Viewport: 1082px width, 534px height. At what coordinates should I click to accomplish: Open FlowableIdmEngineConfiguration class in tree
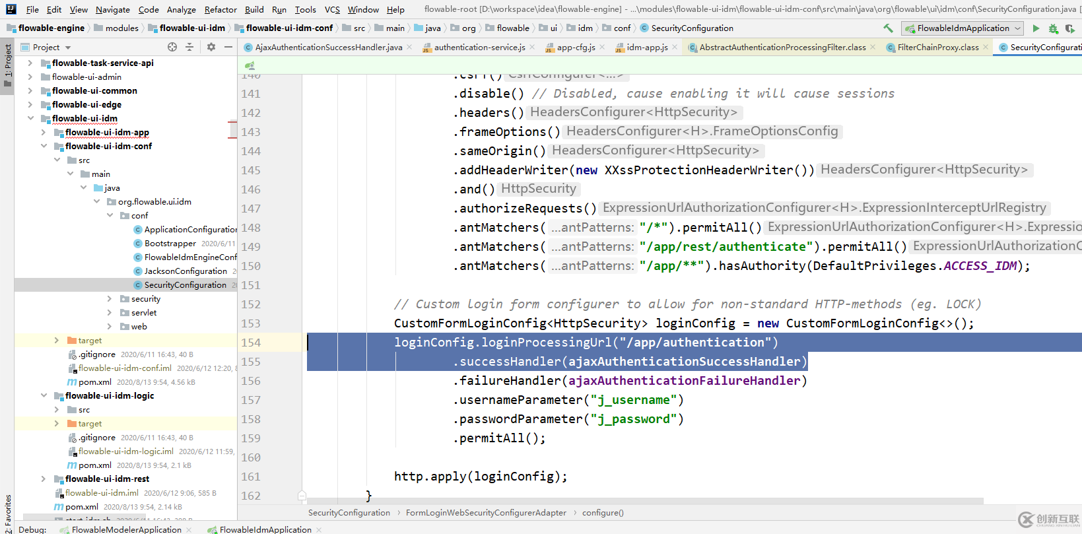(x=186, y=257)
